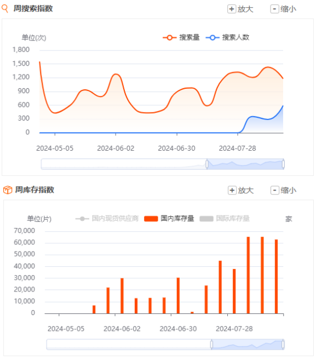Toggle the 搜索人数 legend series
Screen dimensions: 316x360
(x=227, y=37)
